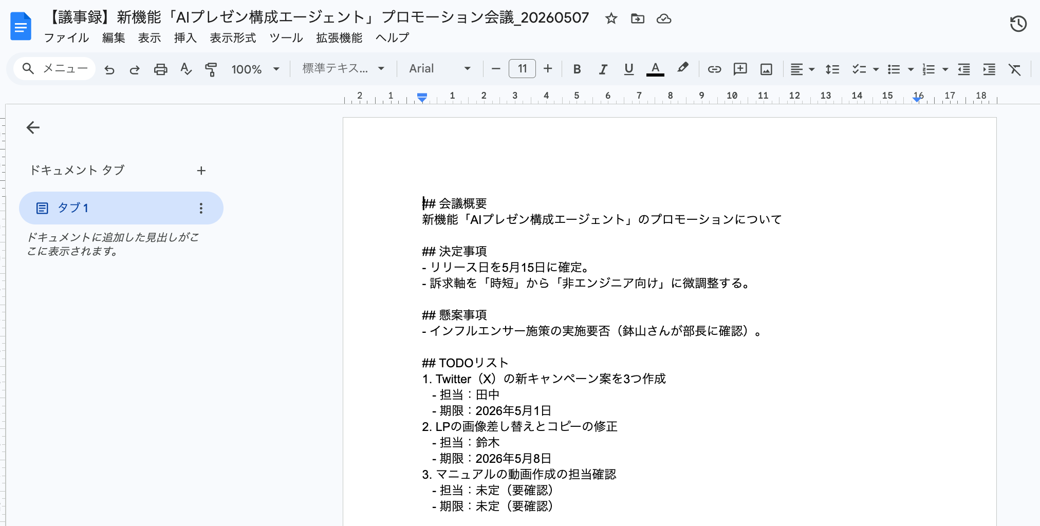Click the left indent ruler marker
This screenshot has width=1040, height=526.
422,97
